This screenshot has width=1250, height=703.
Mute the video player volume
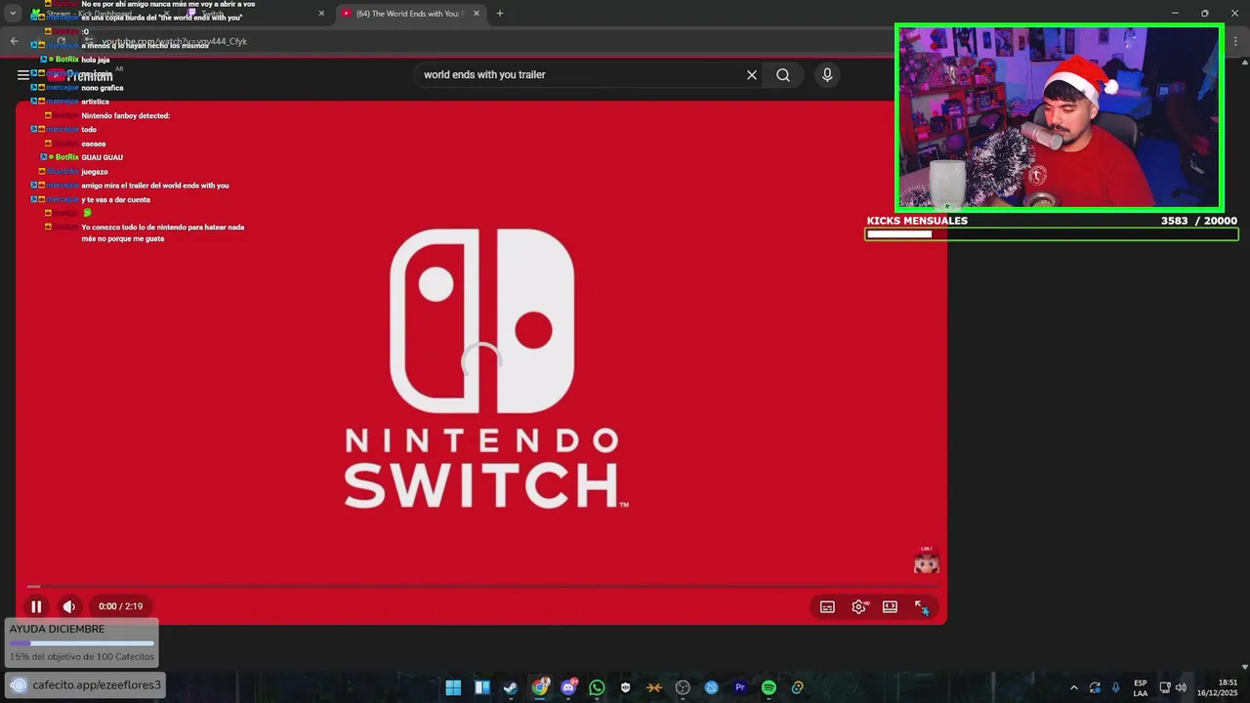[x=69, y=606]
